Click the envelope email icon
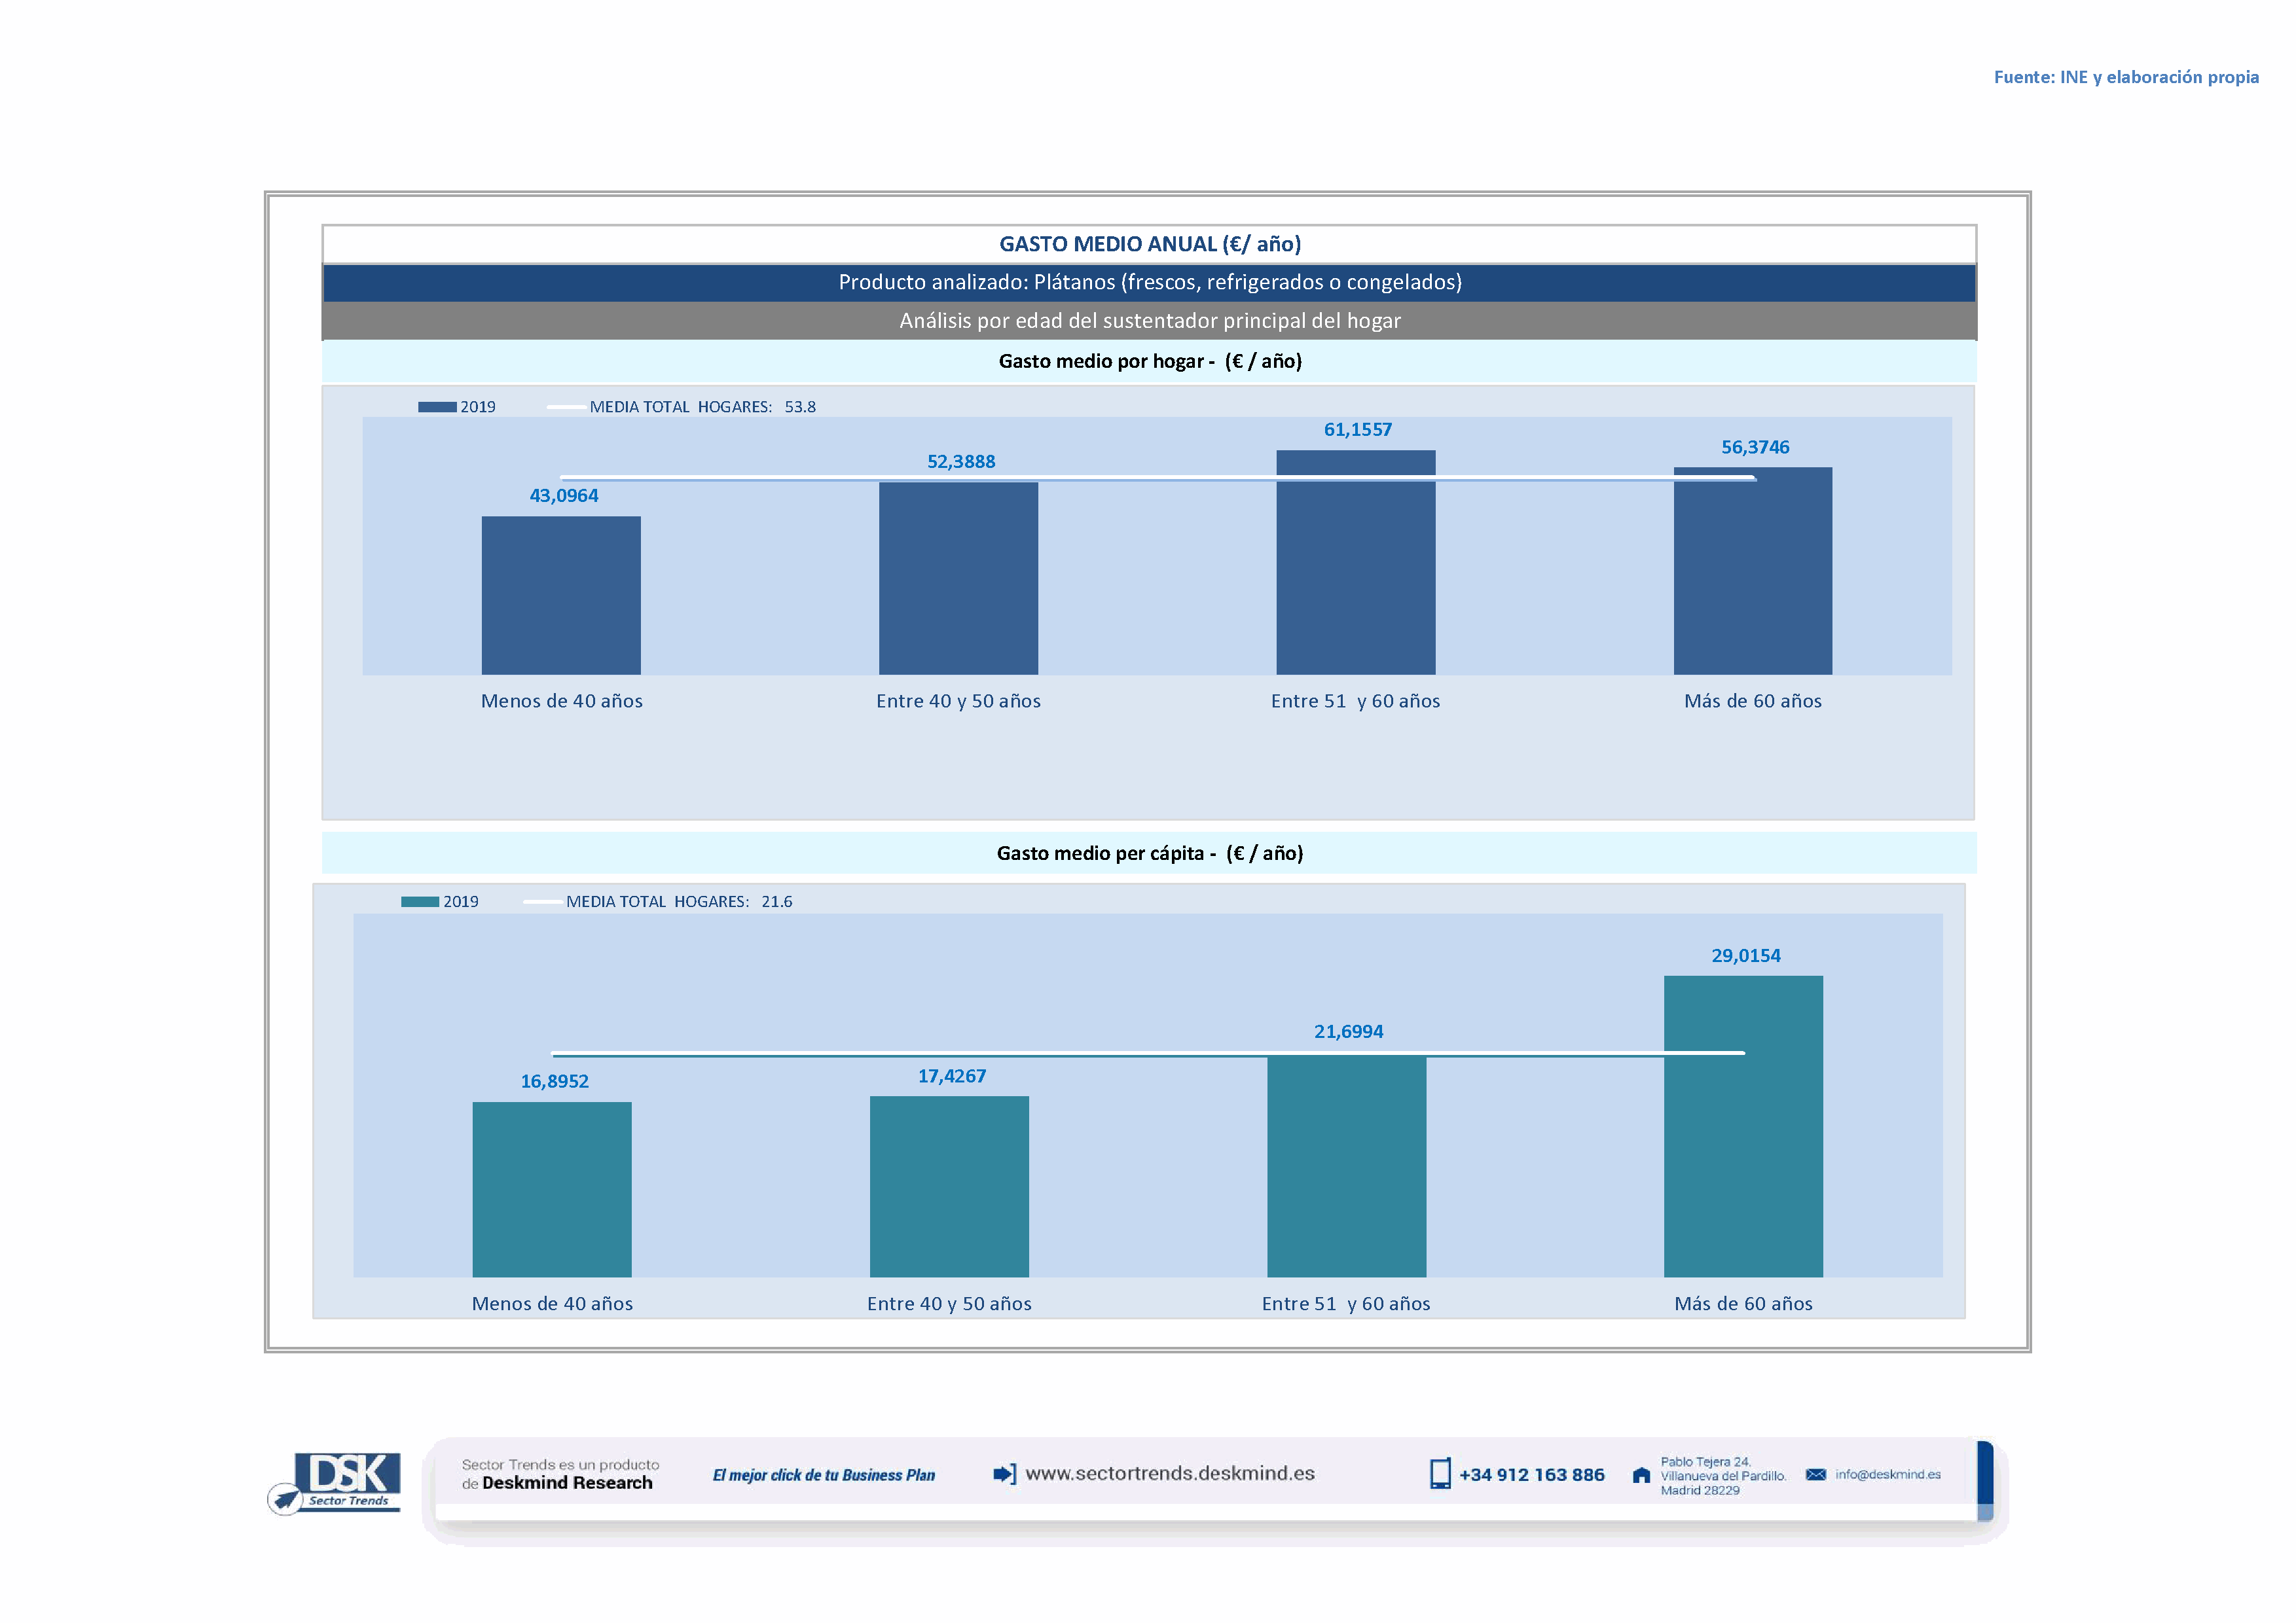2296x1623 pixels. [1815, 1474]
